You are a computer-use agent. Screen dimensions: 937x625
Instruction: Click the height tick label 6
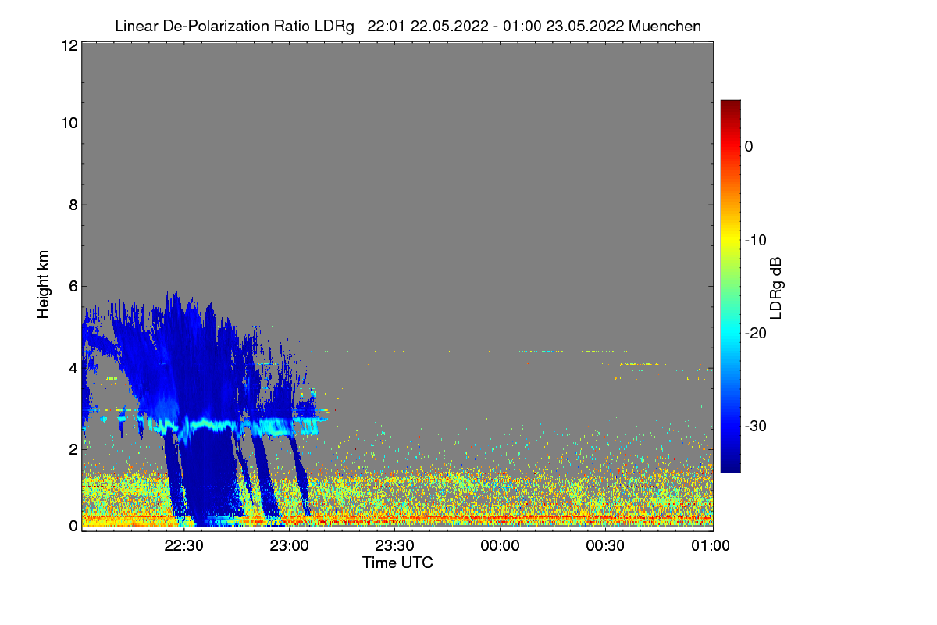72,287
